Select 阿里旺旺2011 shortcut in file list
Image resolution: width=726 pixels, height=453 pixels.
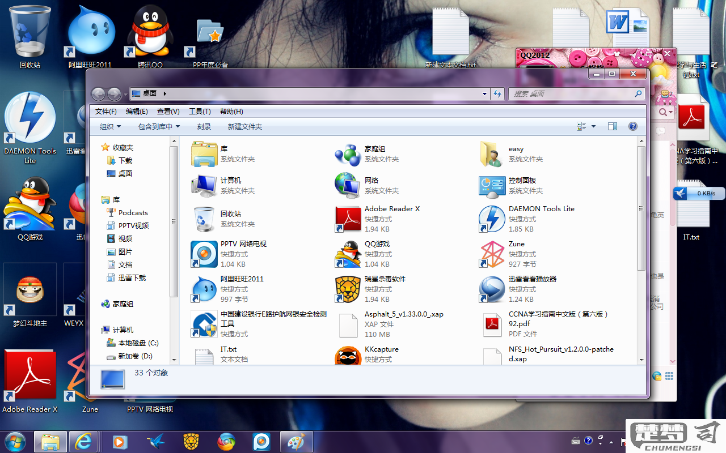pyautogui.click(x=227, y=289)
